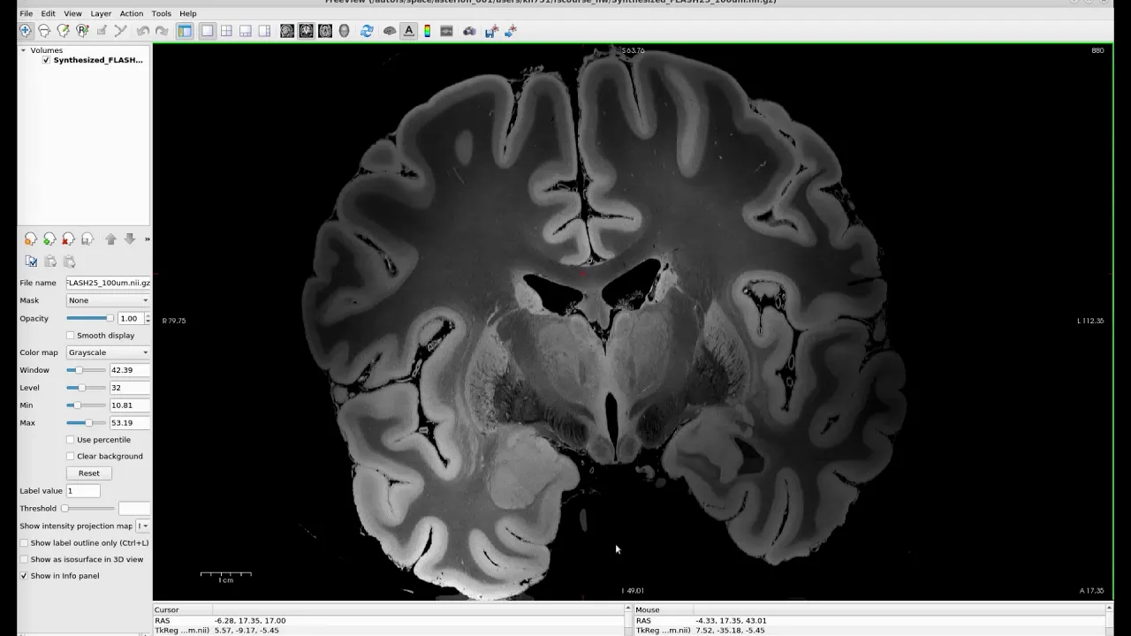Image resolution: width=1131 pixels, height=636 pixels.
Task: Open the Mask dropdown showing None
Action: tap(109, 300)
